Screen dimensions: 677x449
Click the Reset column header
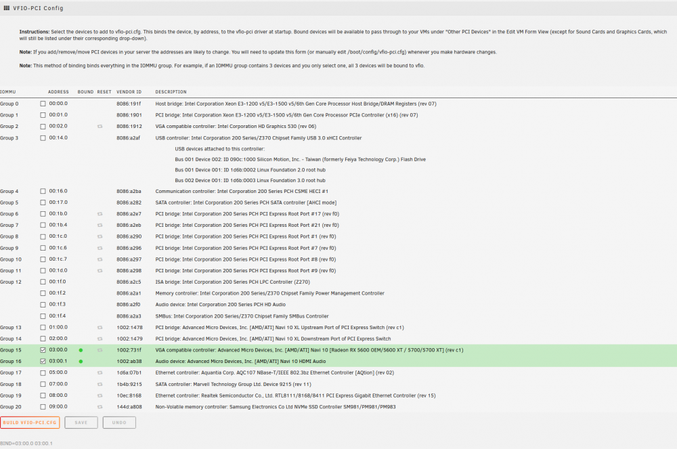click(104, 92)
